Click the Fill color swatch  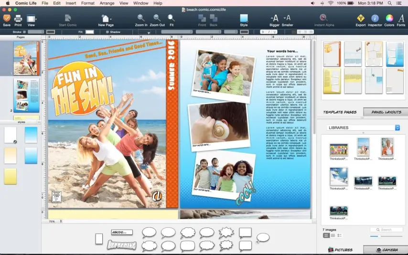click(90, 32)
